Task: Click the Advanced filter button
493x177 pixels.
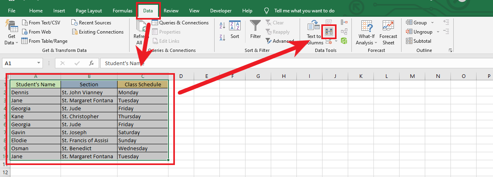Action: [280, 41]
